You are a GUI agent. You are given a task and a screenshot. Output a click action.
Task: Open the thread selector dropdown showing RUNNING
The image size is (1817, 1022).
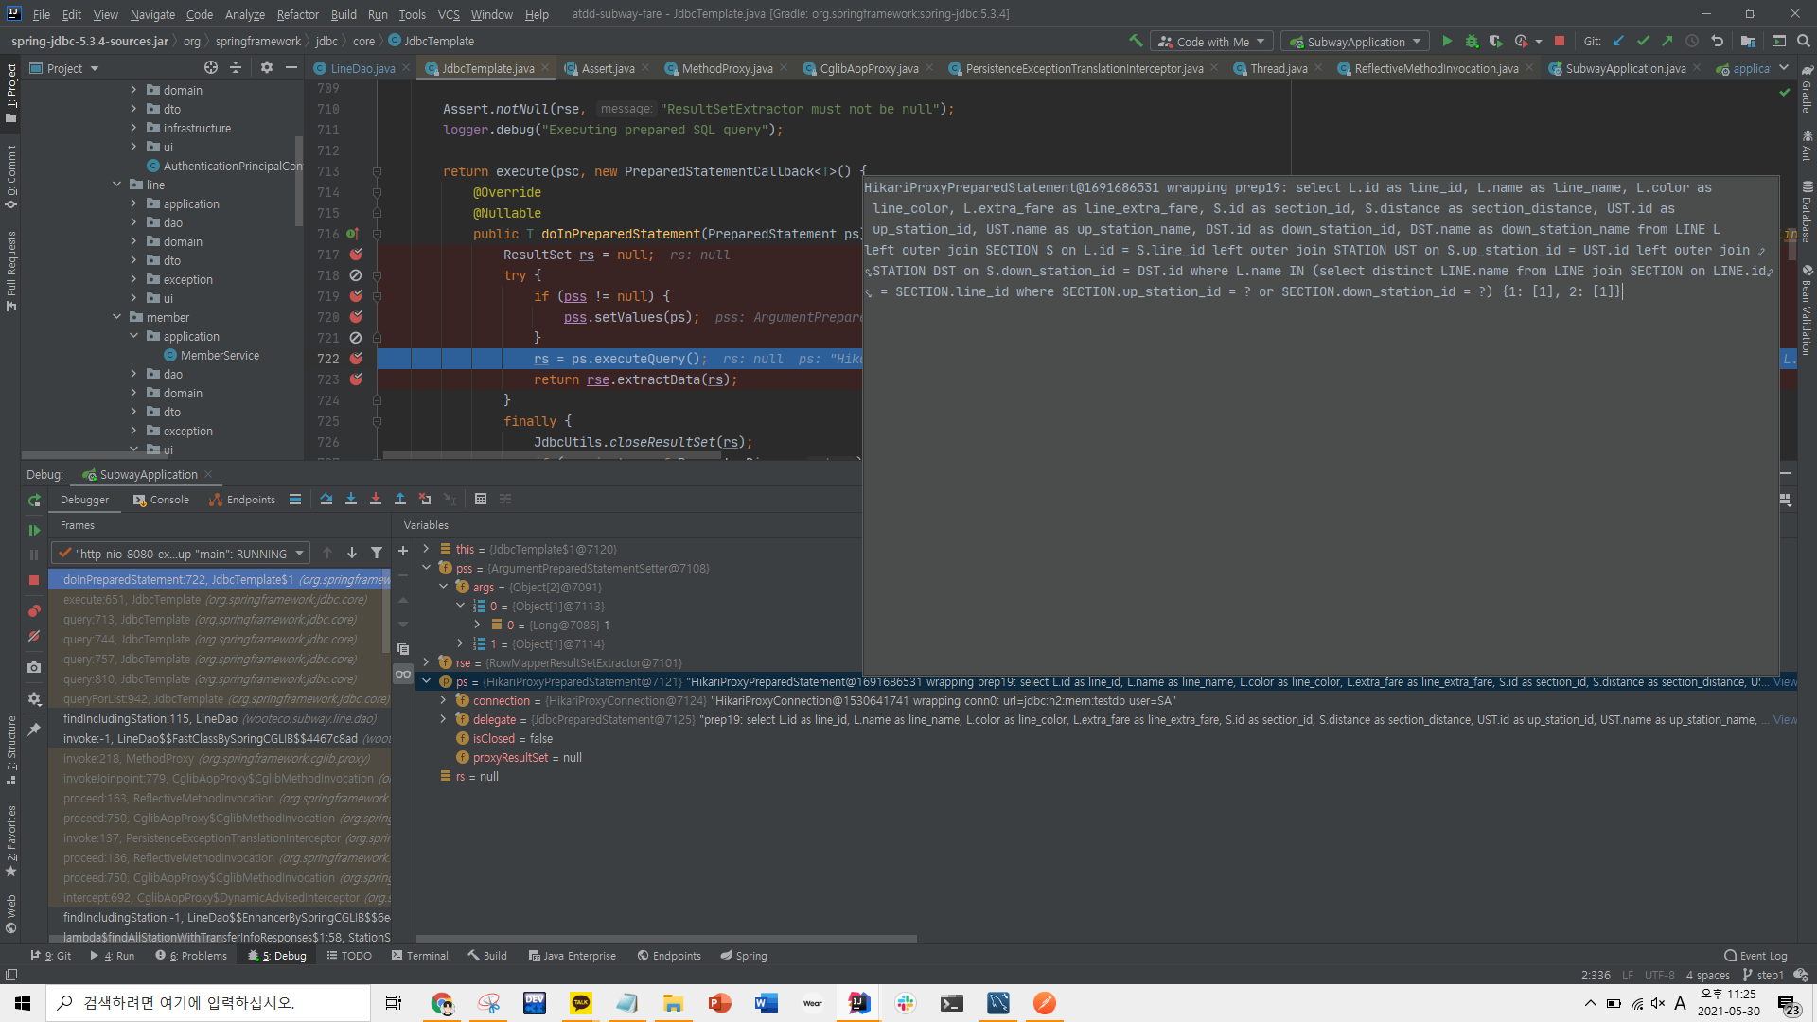180,554
